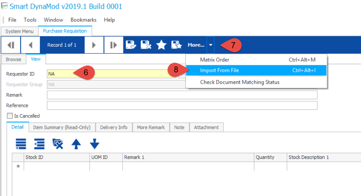Open the Attachment tab
Image resolution: width=361 pixels, height=196 pixels.
pos(206,127)
